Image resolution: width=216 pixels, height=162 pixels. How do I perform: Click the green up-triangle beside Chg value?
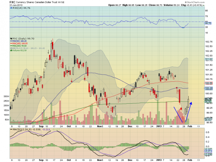click(204, 5)
